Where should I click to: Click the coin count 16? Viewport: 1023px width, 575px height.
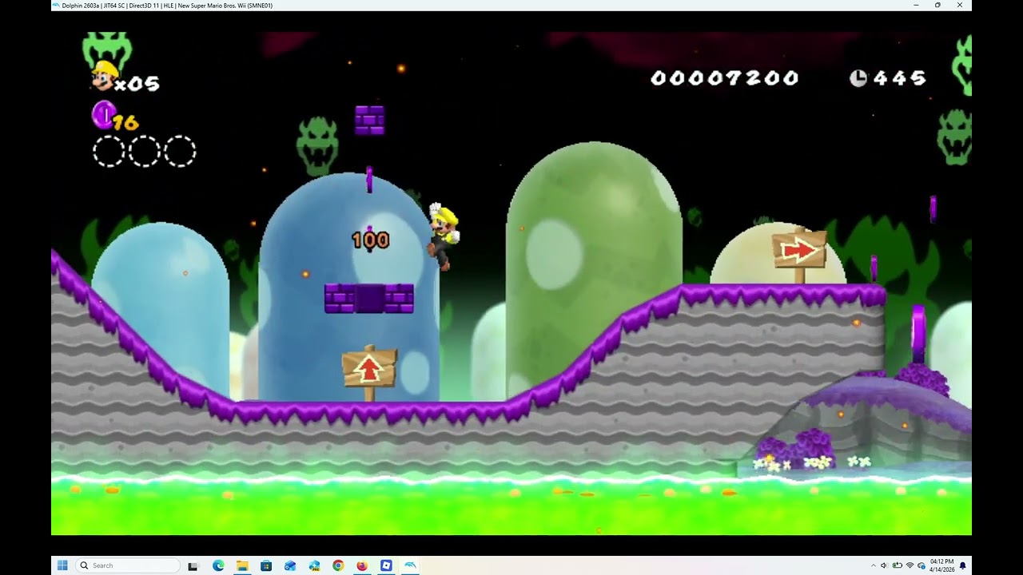coord(126,123)
